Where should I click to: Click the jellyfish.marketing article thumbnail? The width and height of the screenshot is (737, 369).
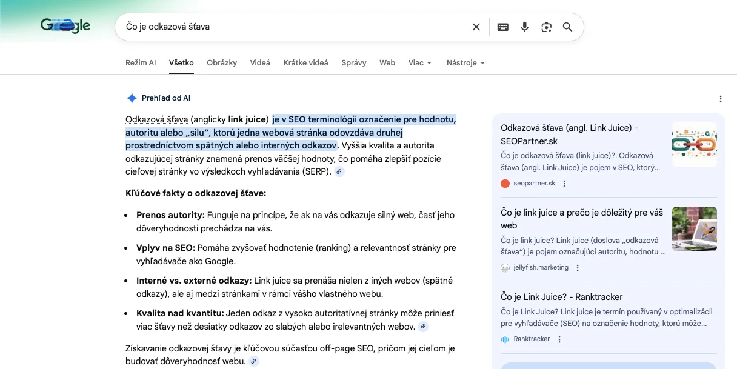click(694, 229)
